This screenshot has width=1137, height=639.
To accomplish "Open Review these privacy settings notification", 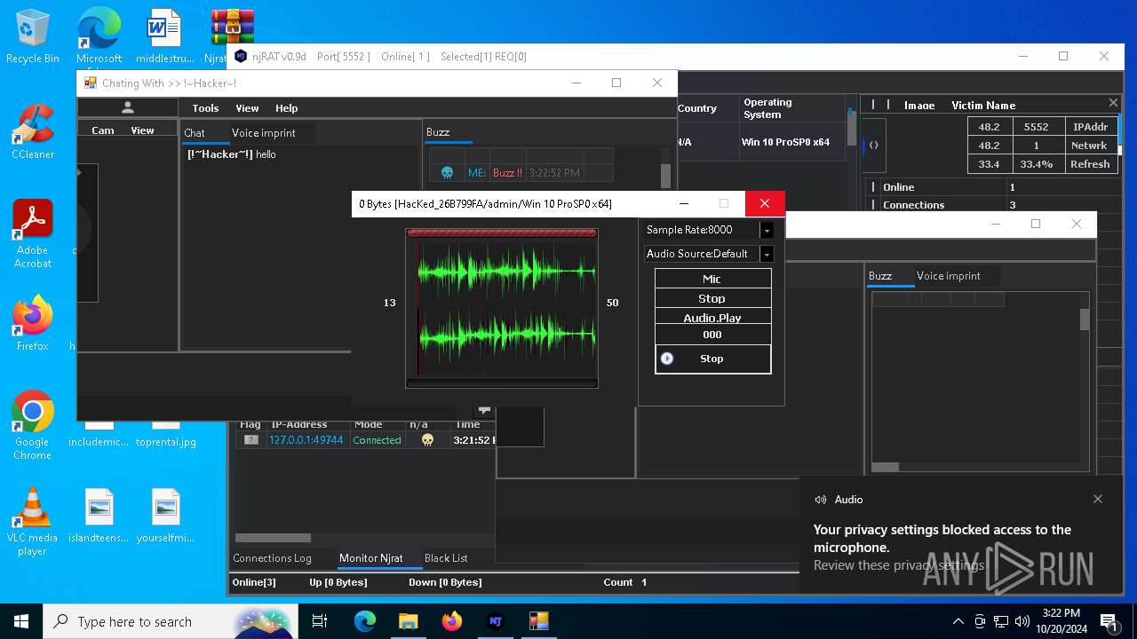I will click(898, 565).
